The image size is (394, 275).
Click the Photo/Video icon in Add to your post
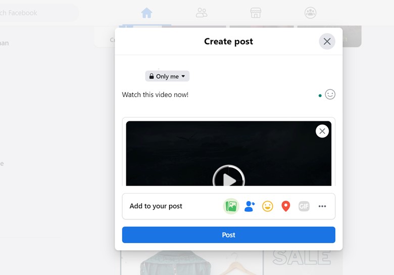[x=231, y=206]
